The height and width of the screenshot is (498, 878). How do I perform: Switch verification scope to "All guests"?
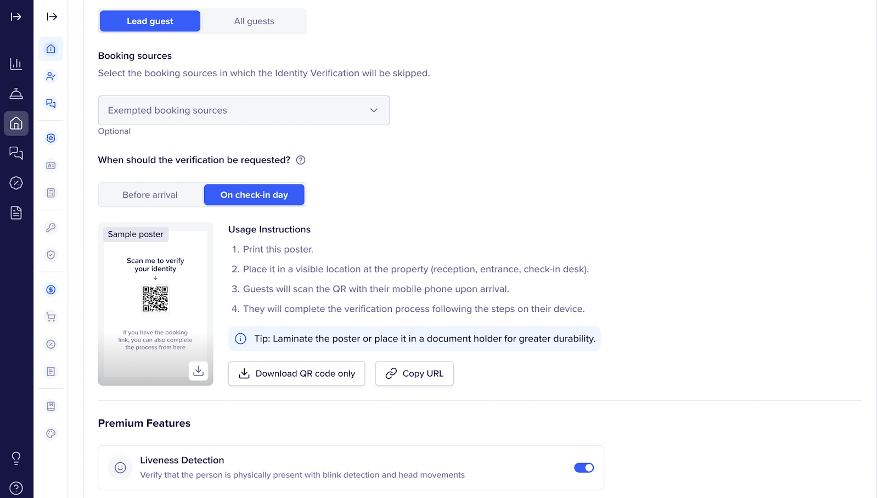254,21
